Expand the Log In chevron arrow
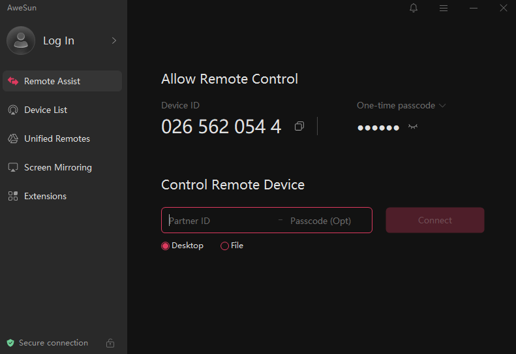This screenshot has height=354, width=516. 114,40
